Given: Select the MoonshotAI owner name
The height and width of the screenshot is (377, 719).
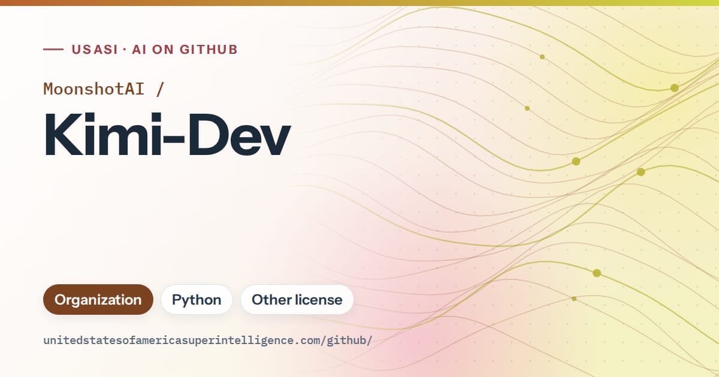Looking at the screenshot, I should (x=94, y=89).
